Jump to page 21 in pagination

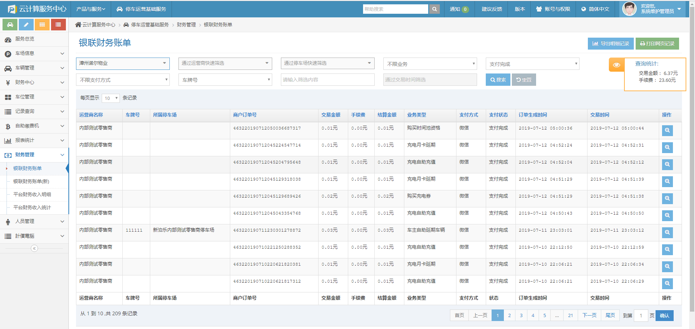(x=570, y=315)
